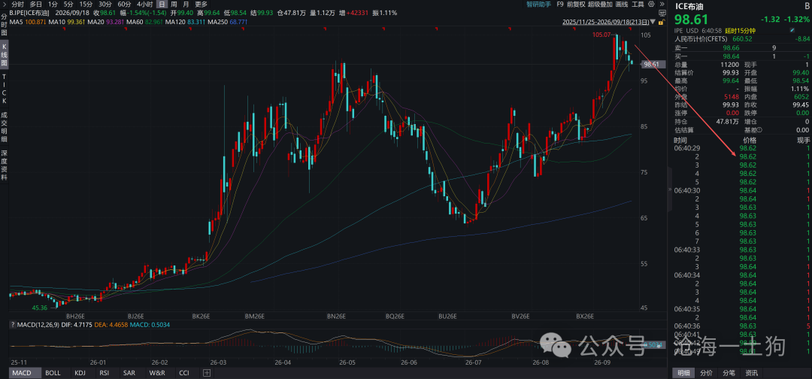
Task: Open K线图 in left sidebar
Action: 5,56
